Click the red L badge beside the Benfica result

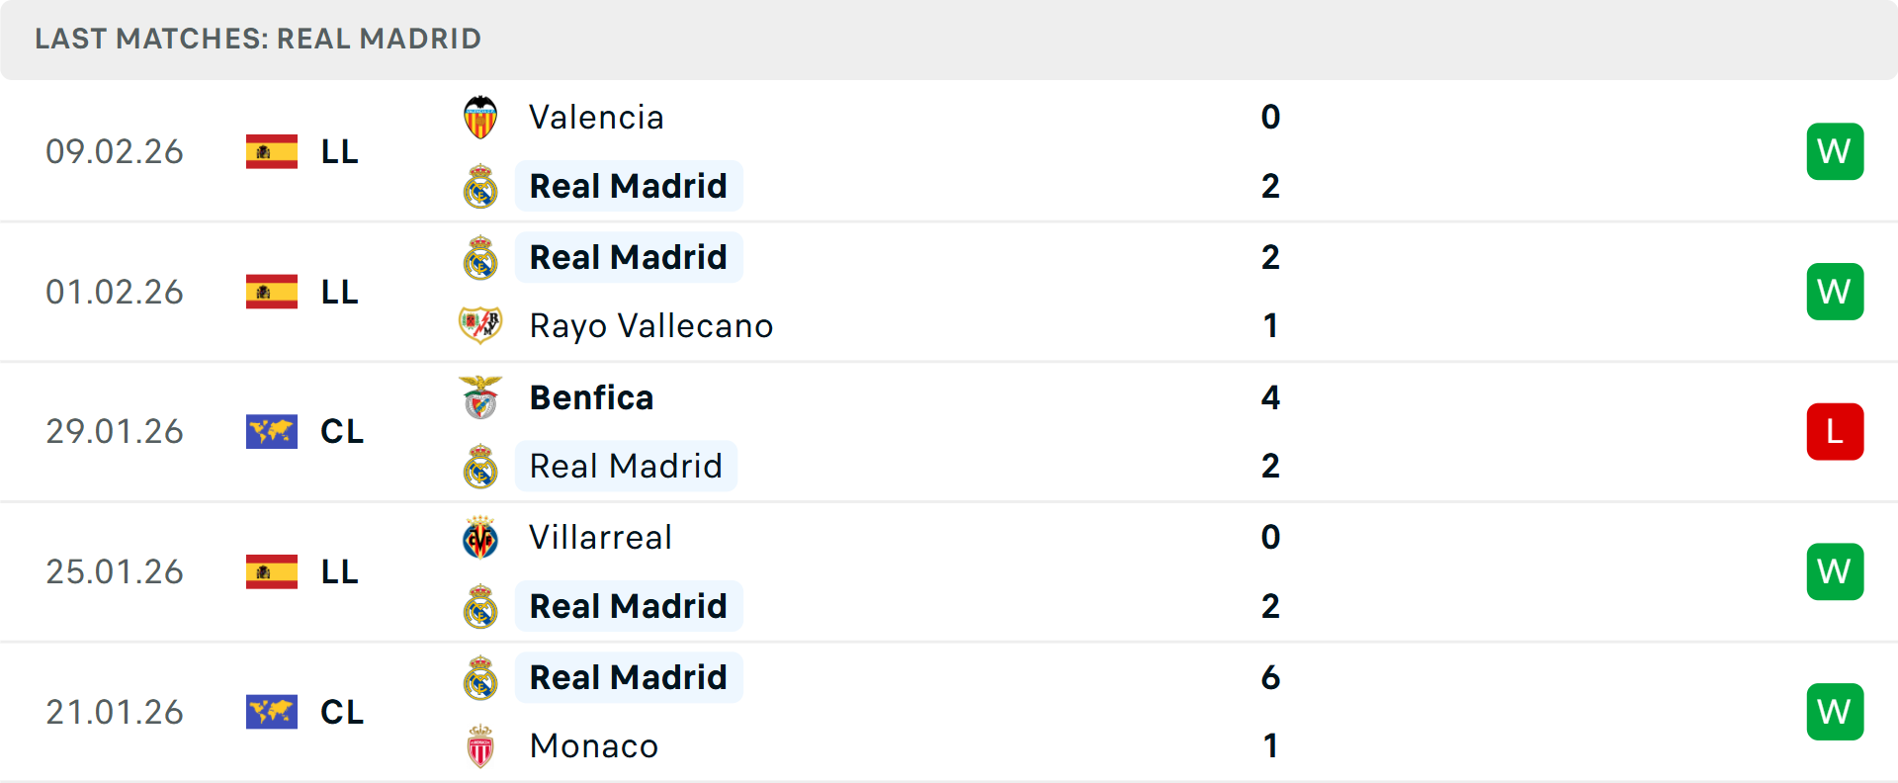pyautogui.click(x=1835, y=431)
